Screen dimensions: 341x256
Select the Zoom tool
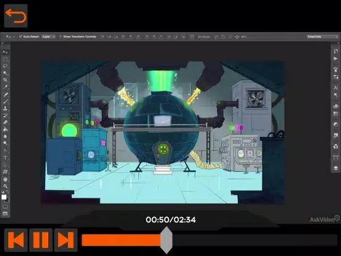click(x=5, y=186)
